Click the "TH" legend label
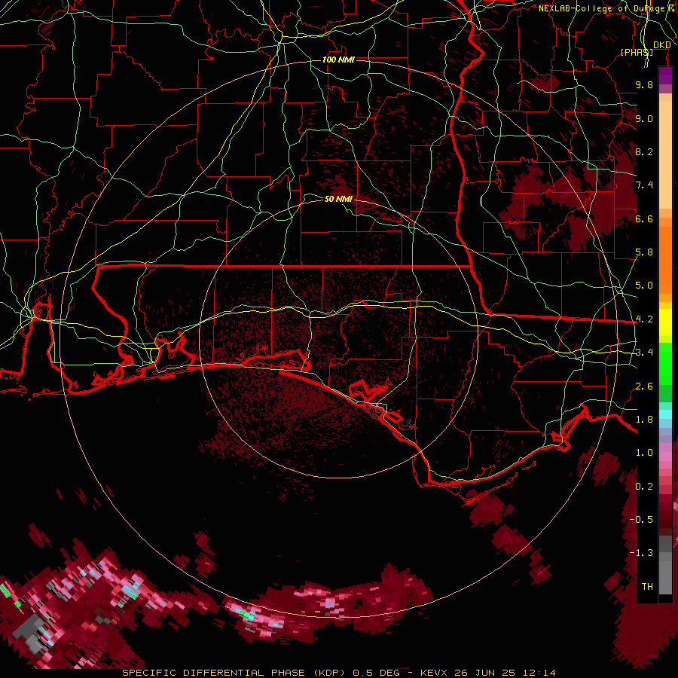Viewport: 678px width, 678px height. coord(647,587)
